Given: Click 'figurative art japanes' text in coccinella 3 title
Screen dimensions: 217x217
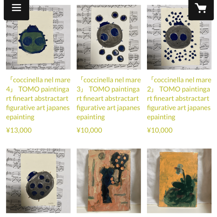Looking at the screenshot, I should pyautogui.click(x=108, y=108).
